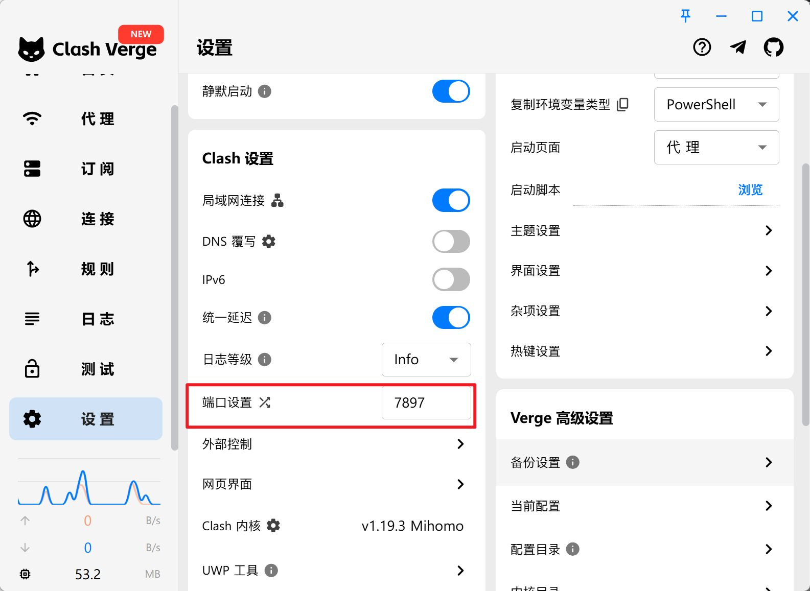Go to 日志 page in sidebar
Image resolution: width=810 pixels, height=591 pixels.
click(x=86, y=319)
